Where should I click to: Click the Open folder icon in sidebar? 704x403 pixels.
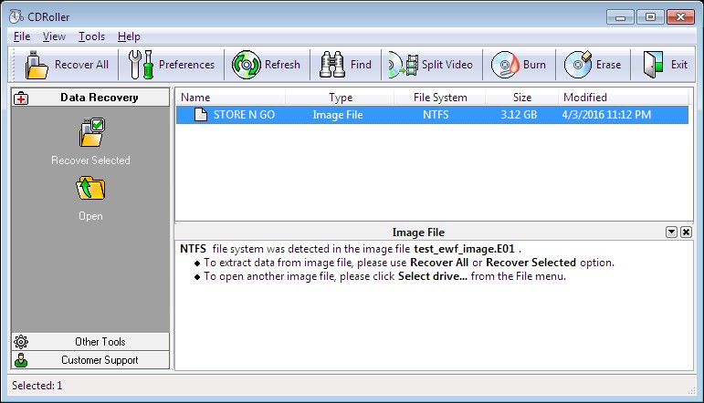[x=90, y=190]
